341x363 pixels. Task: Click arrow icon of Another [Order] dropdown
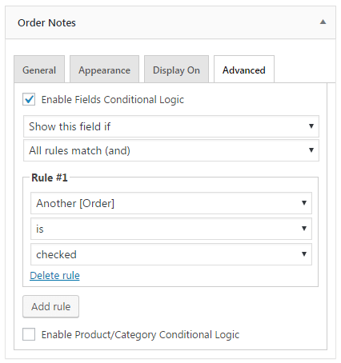(304, 203)
